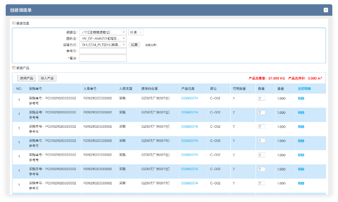Click the 试算 calculate button
The width and height of the screenshot is (338, 202).
[x=134, y=45]
